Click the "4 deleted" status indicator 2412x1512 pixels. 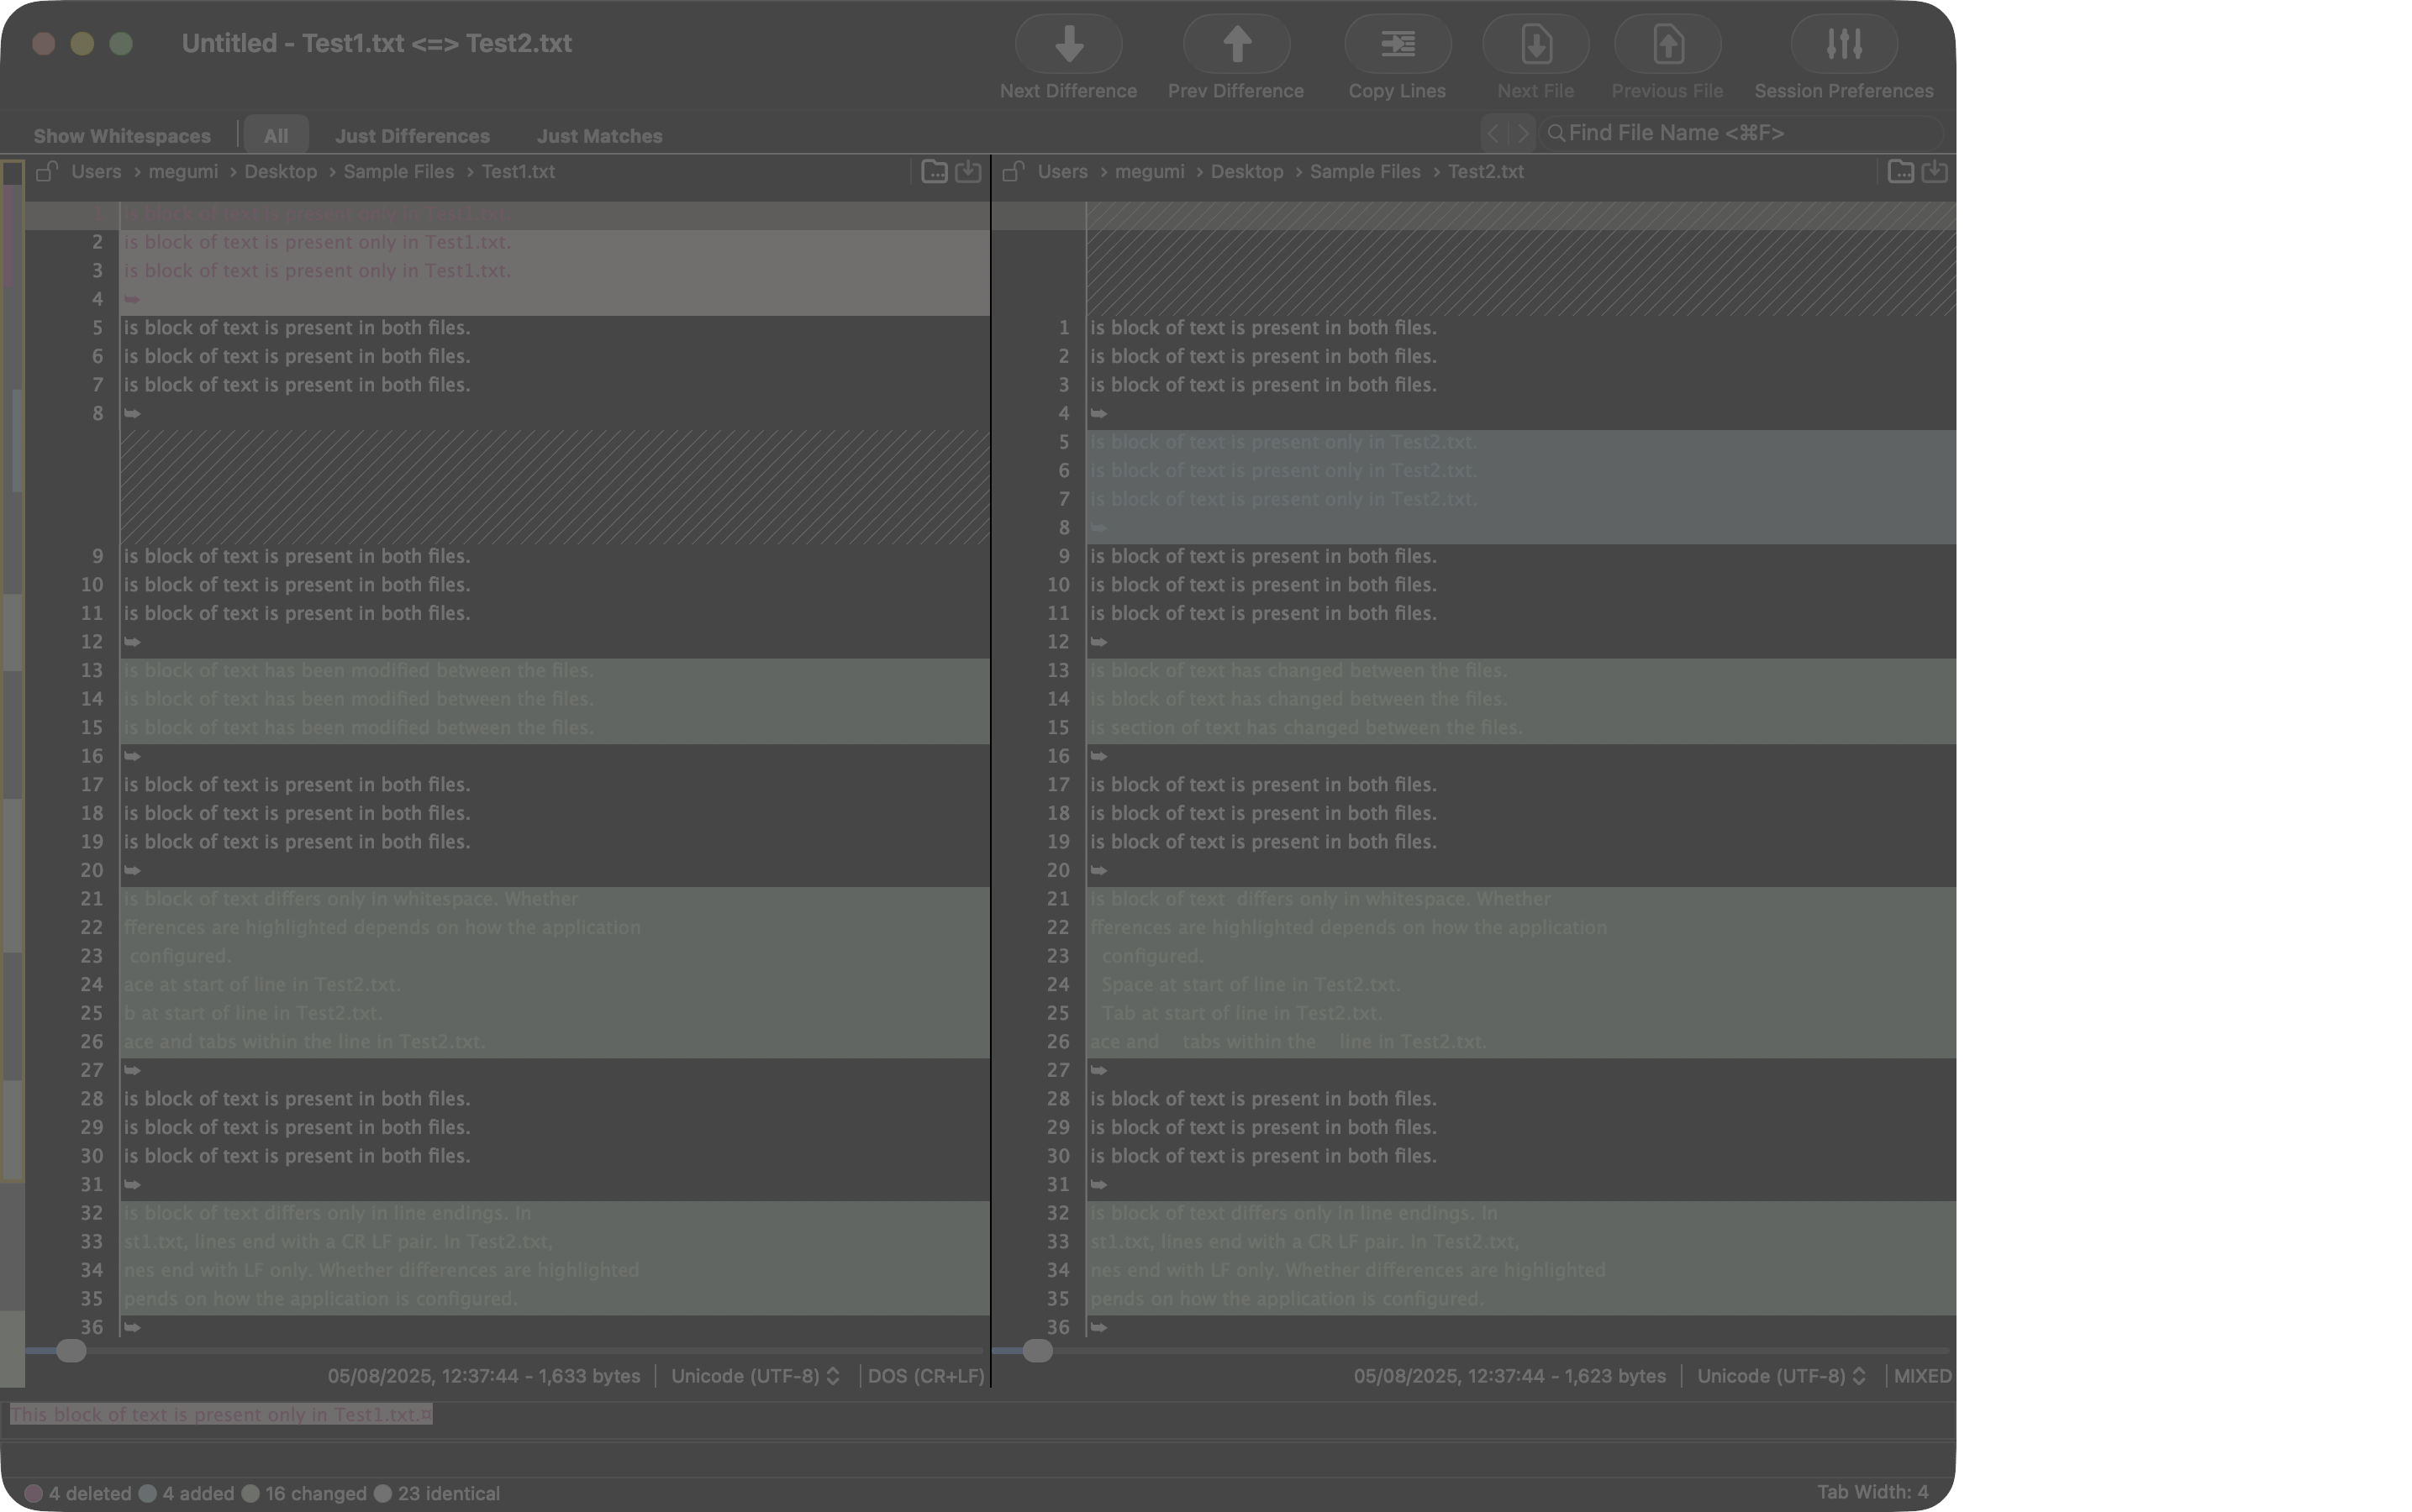tap(78, 1493)
